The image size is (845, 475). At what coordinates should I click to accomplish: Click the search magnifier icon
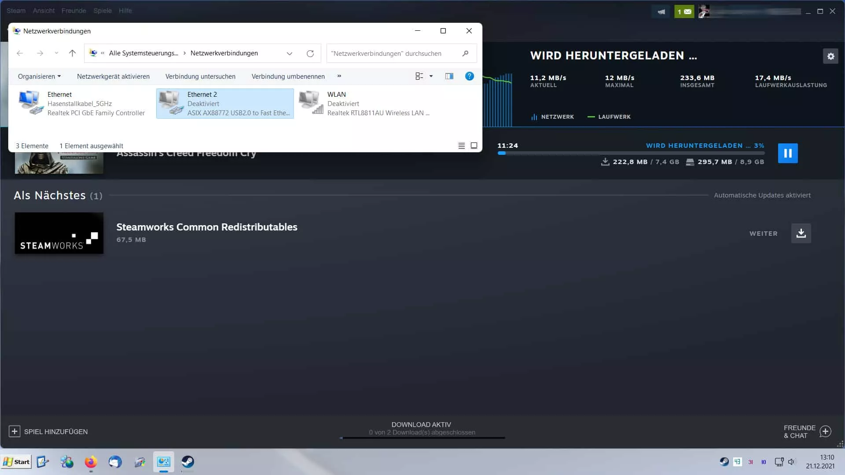465,53
